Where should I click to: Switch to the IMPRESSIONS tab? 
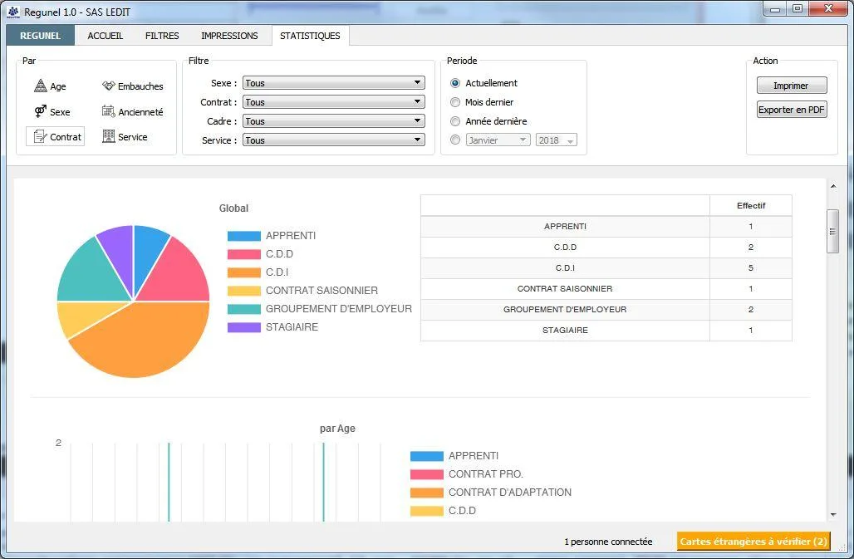tap(229, 36)
